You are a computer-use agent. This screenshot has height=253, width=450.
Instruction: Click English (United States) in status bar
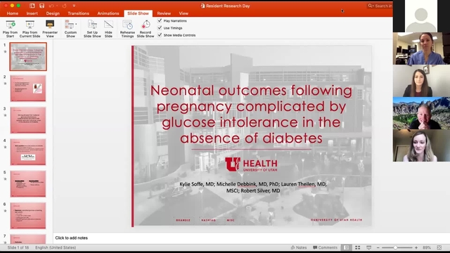click(56, 247)
